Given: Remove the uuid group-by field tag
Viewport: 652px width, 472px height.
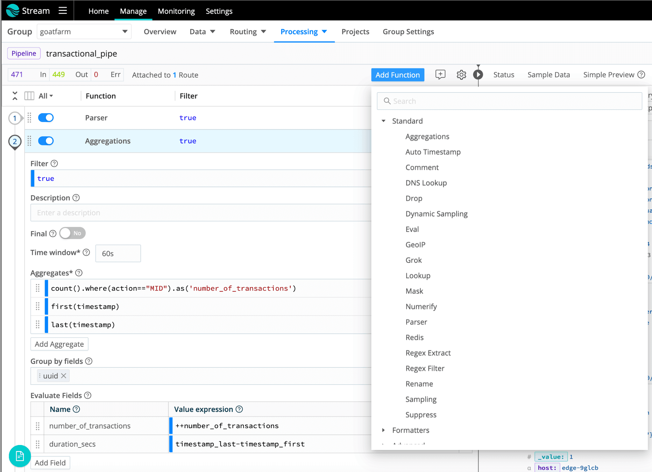Looking at the screenshot, I should (x=64, y=376).
